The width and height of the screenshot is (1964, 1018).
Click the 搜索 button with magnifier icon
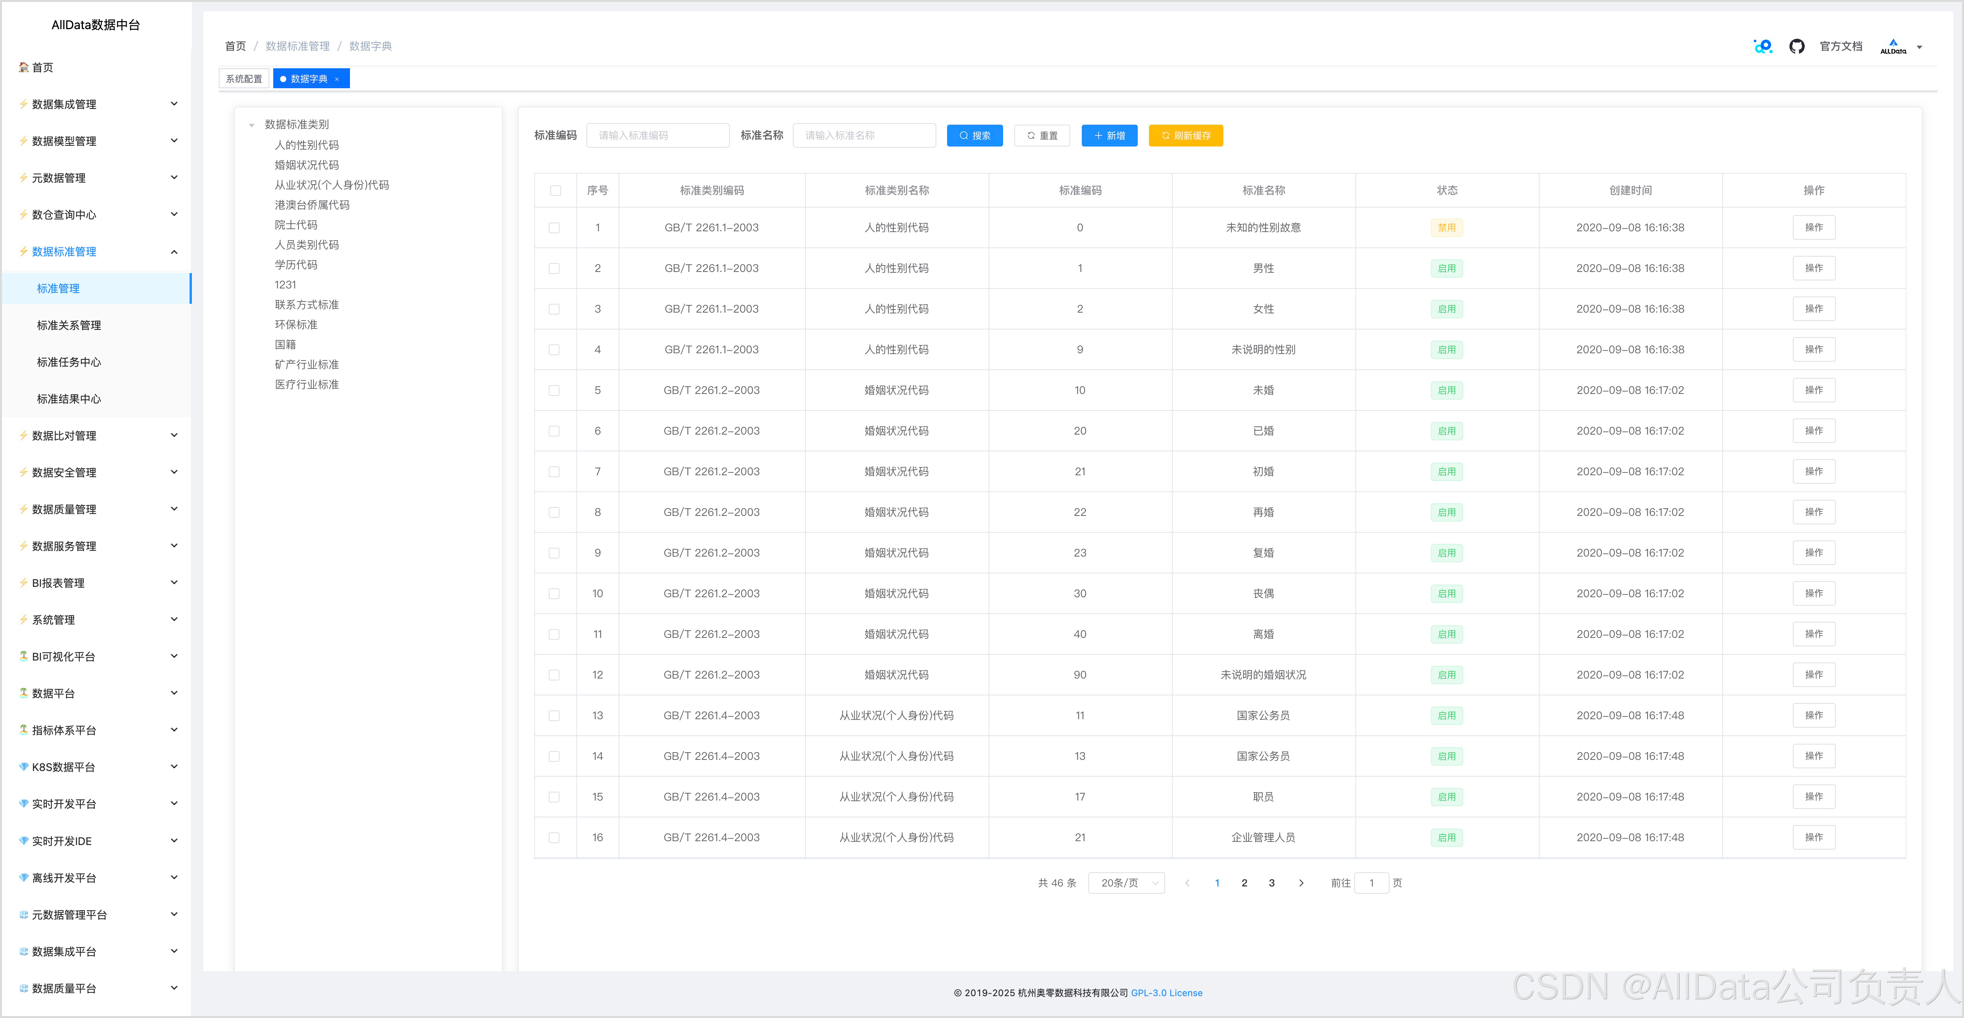974,136
